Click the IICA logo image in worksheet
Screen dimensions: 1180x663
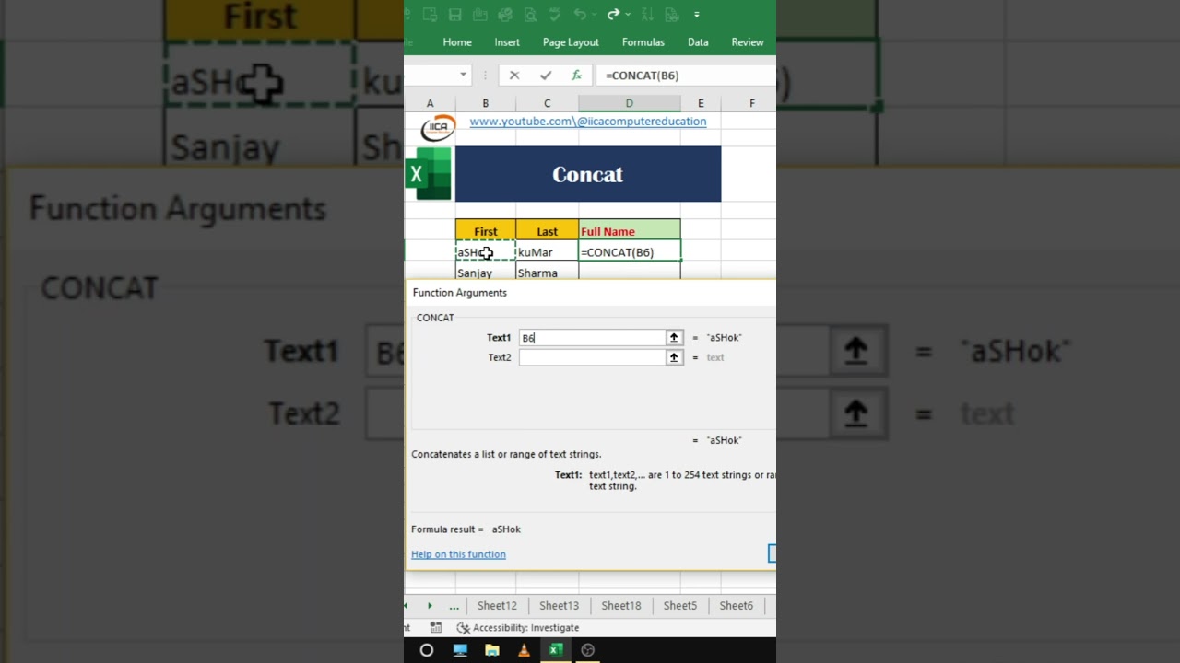pos(438,128)
